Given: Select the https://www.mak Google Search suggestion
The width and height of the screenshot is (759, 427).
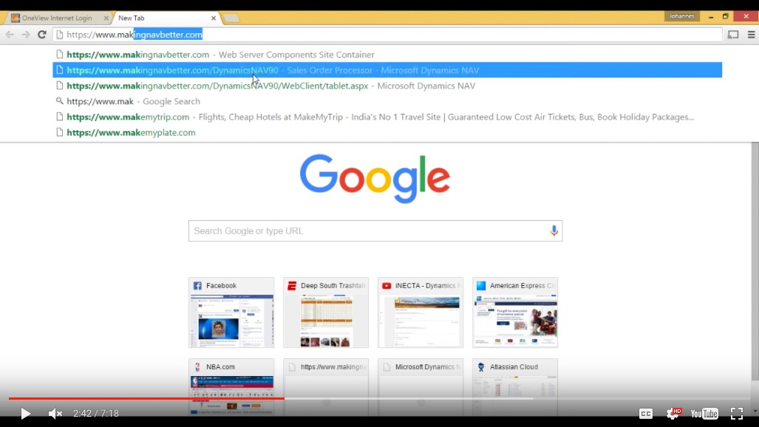Looking at the screenshot, I should (x=387, y=101).
